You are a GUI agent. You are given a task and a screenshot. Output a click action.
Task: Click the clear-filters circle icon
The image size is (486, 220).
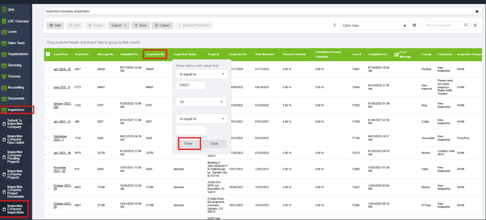click(475, 26)
